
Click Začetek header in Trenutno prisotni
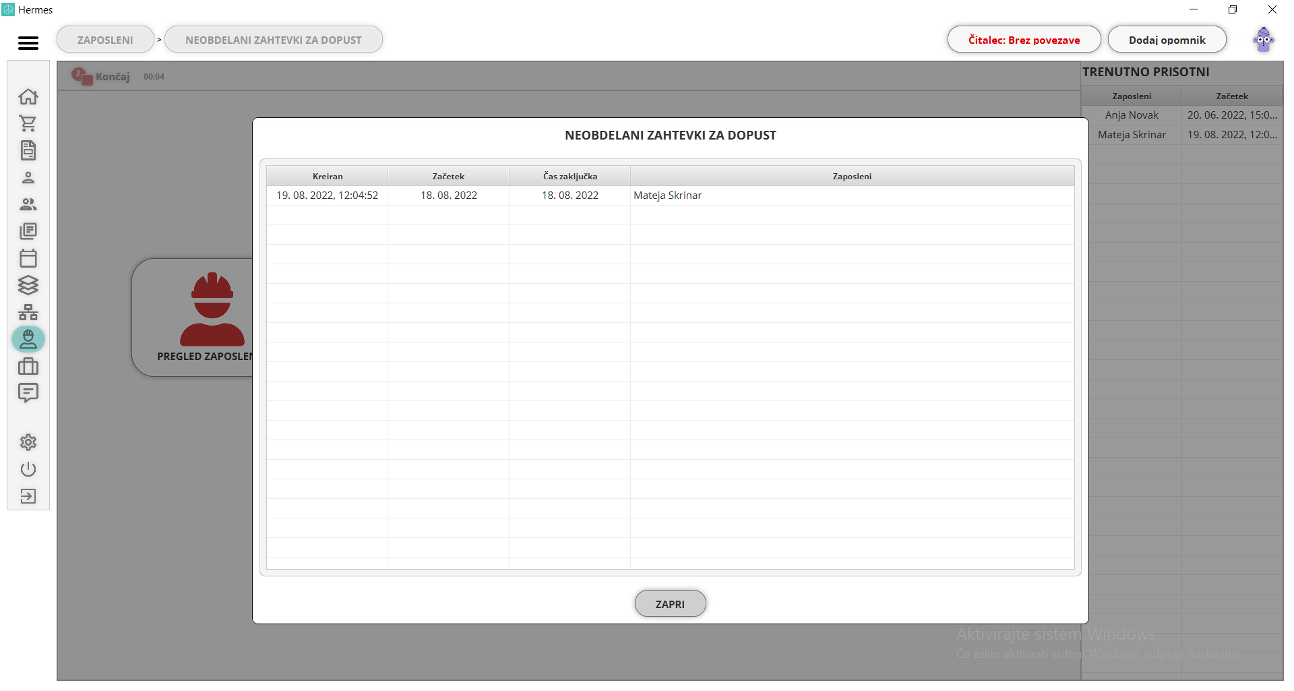coord(1232,96)
